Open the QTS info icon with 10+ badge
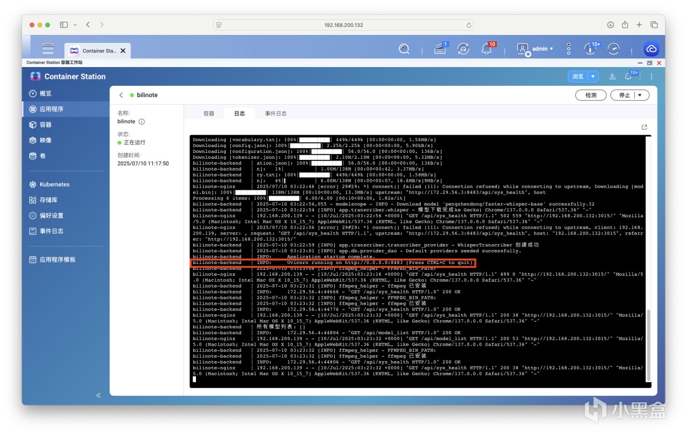Viewport: 687px width, 434px height. 590,49
